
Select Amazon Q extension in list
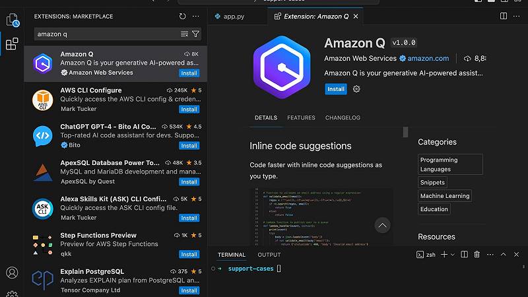coord(115,63)
